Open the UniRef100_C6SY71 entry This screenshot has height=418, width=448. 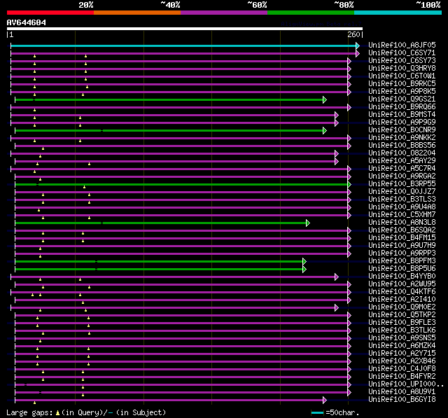pyautogui.click(x=402, y=53)
